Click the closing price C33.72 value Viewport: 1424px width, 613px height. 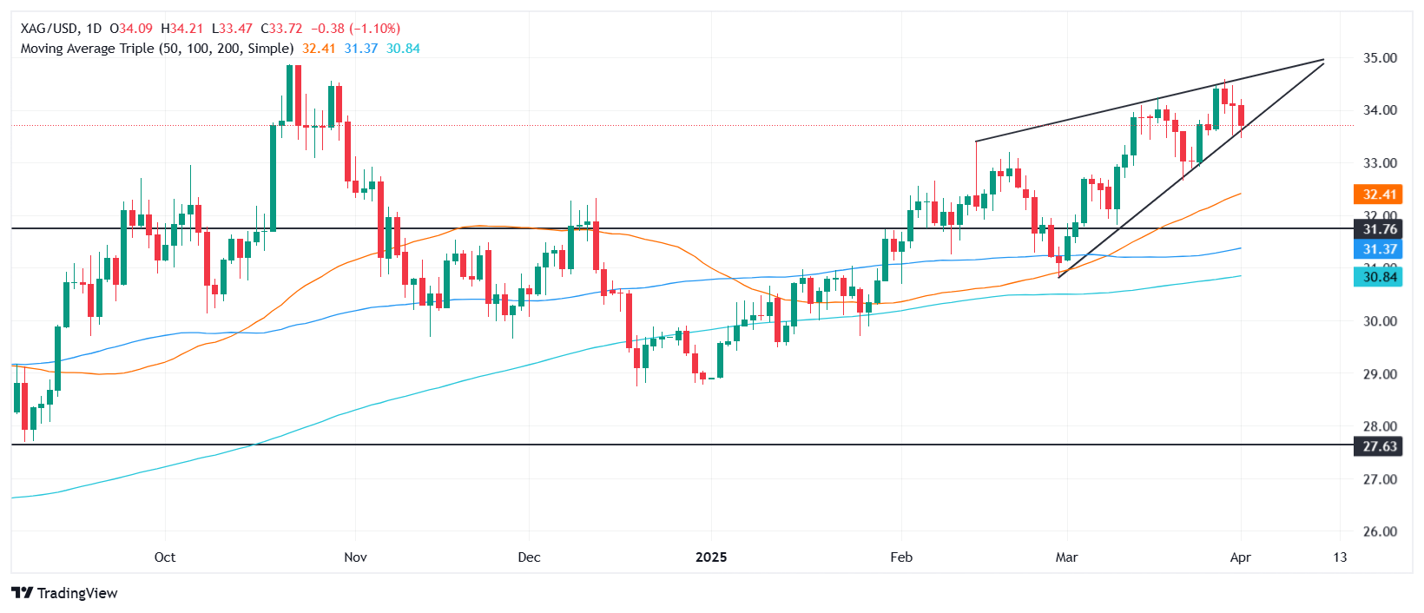(283, 29)
